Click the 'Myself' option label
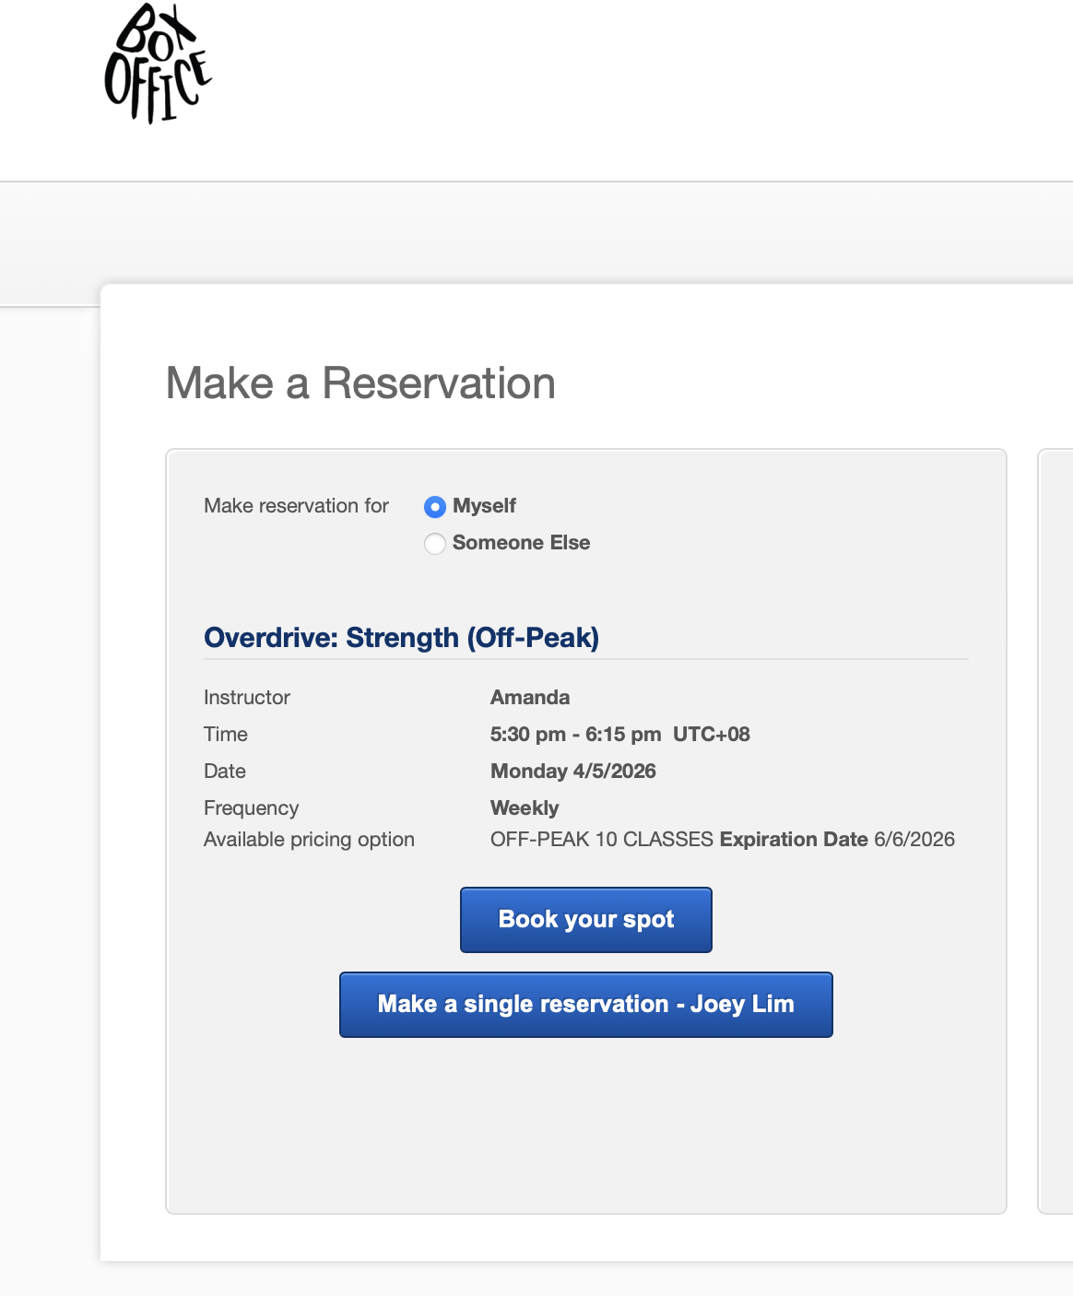Viewport: 1073px width, 1296px height. tap(484, 506)
